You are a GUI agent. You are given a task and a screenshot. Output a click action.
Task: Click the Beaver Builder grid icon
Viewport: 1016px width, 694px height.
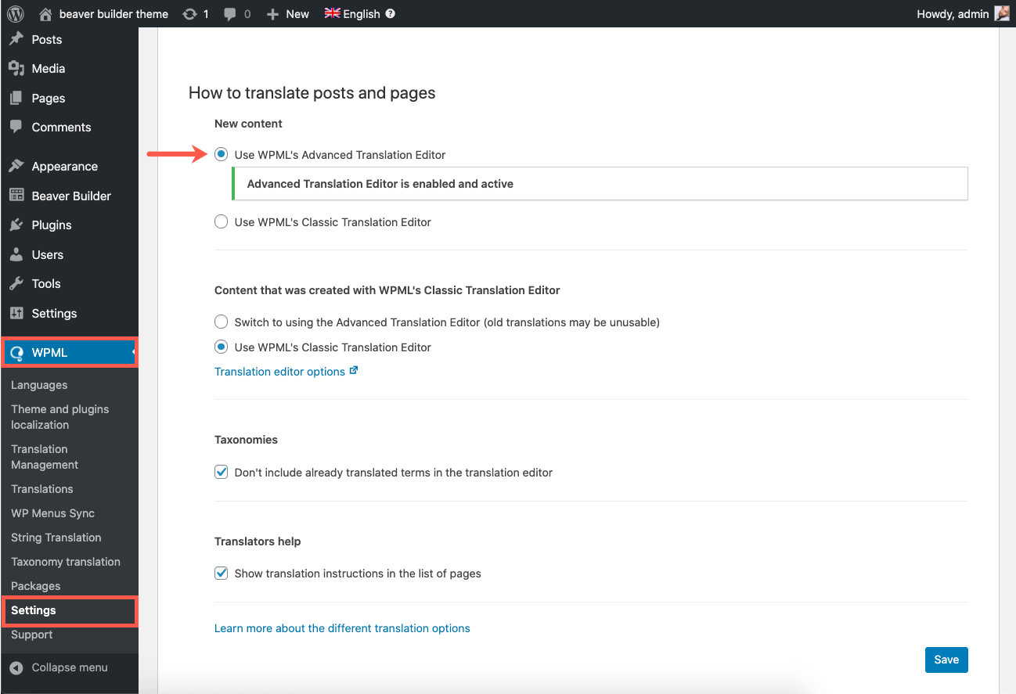pos(16,196)
